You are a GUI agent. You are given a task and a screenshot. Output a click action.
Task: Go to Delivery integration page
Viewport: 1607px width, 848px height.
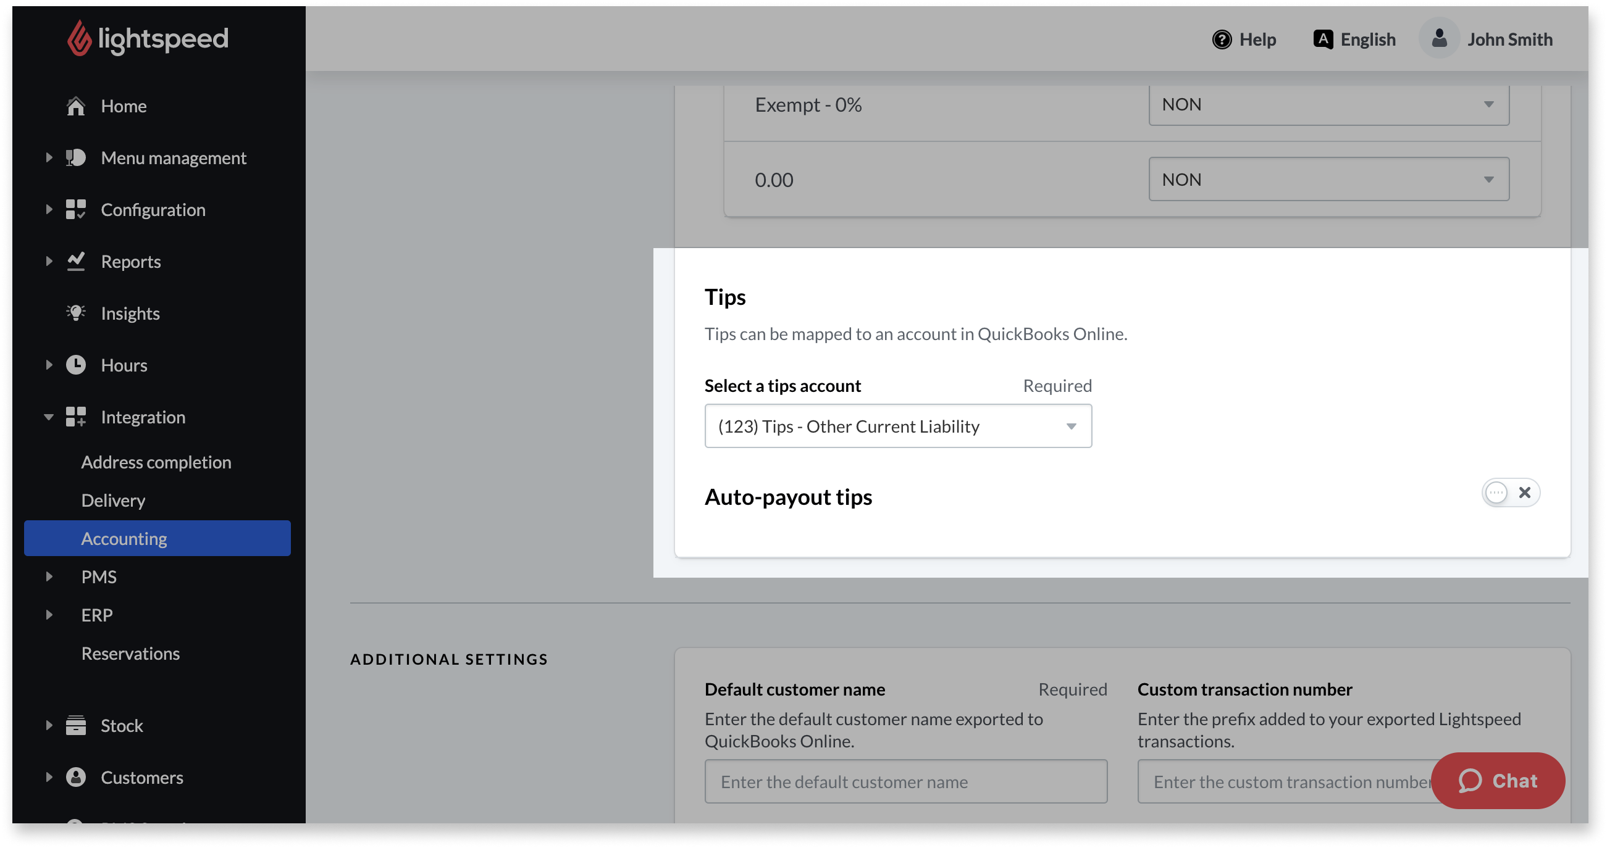point(114,500)
